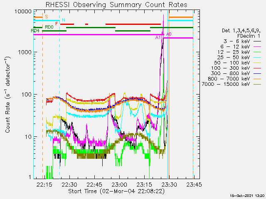The image size is (266, 199).
Task: Click the x-axis time label '22:15'
Action: click(44, 184)
